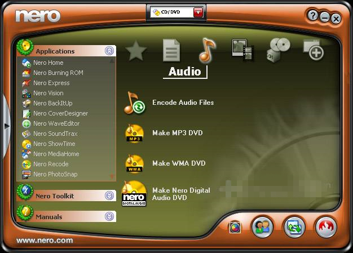This screenshot has height=253, width=353.
Task: Choose Make WMA DVD task
Action: point(179,163)
